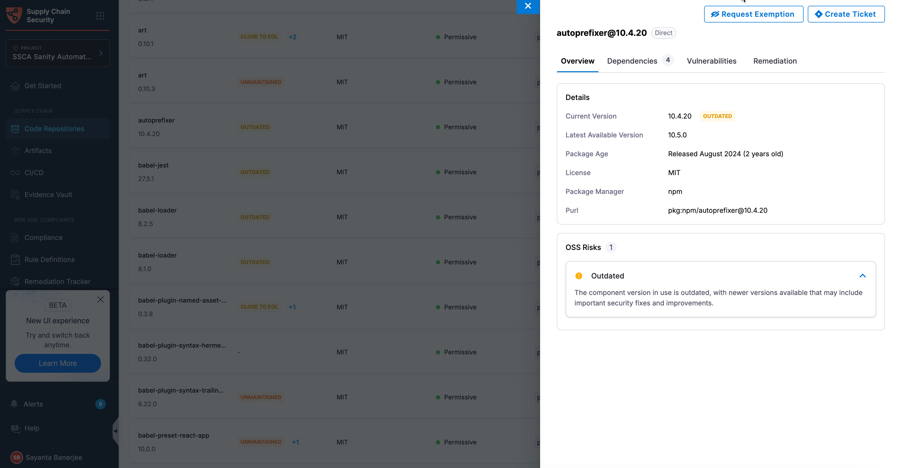Click the Remediation Tracker icon
897x468 pixels.
pyautogui.click(x=15, y=281)
